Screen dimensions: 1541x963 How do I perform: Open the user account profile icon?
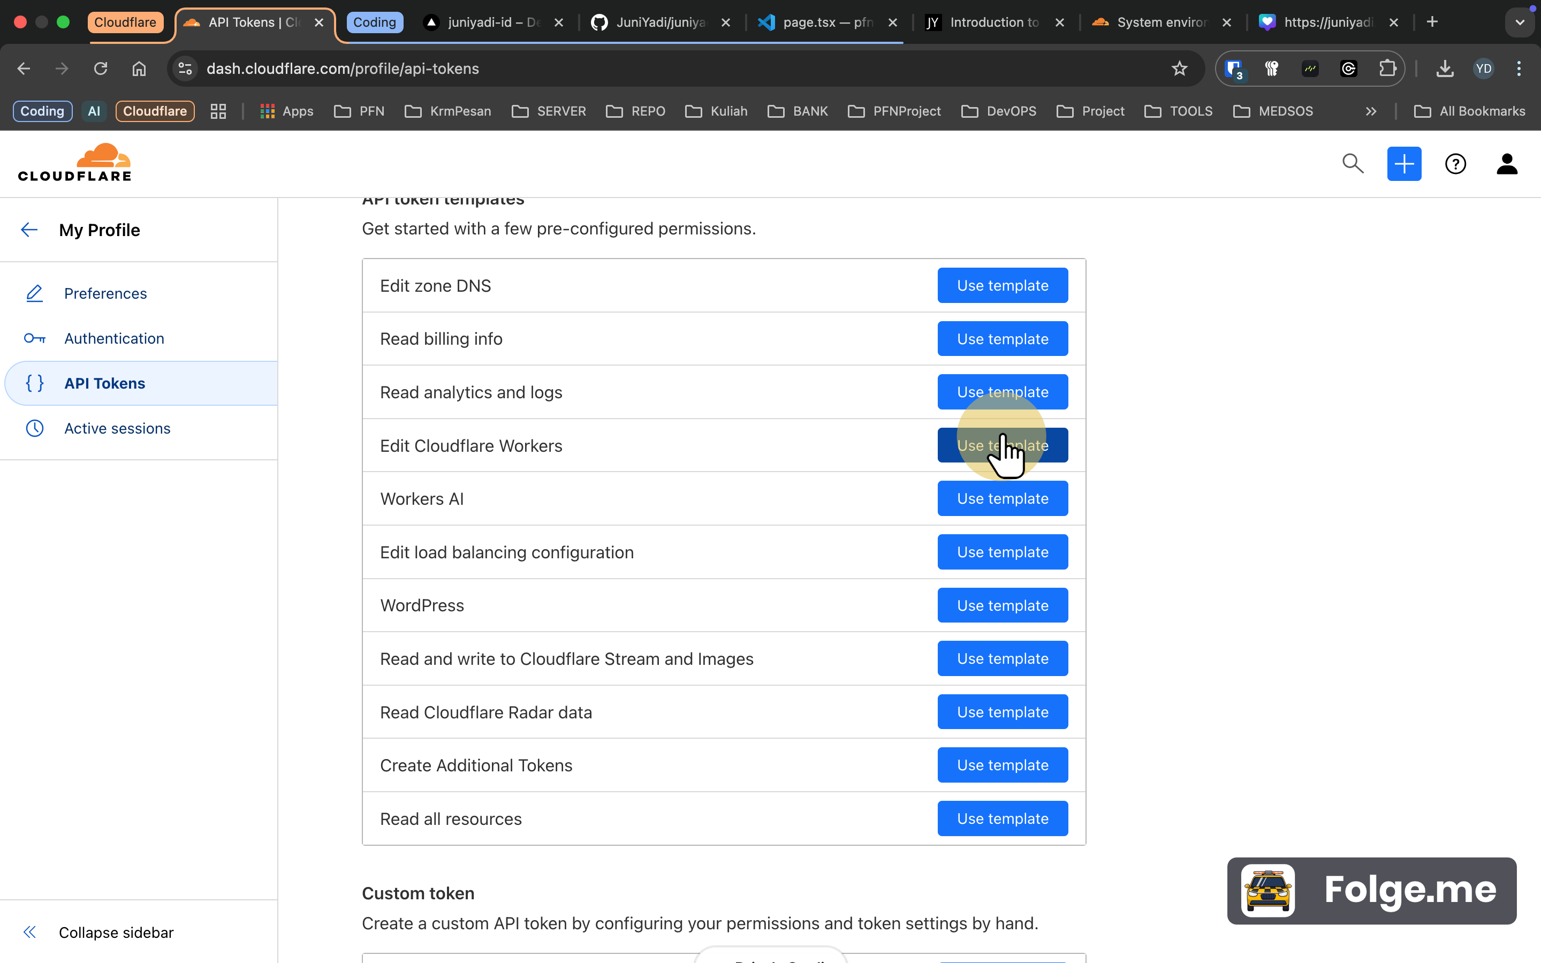click(1507, 164)
